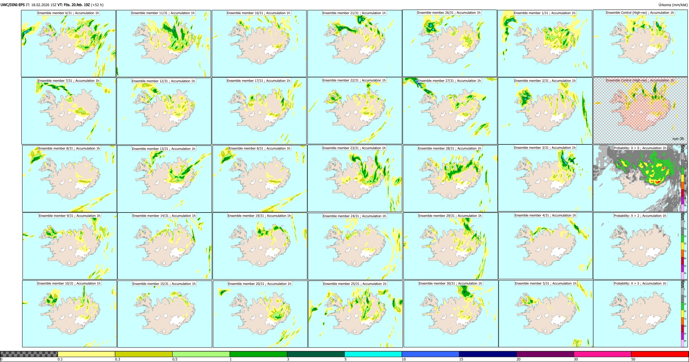Select the Ensemble member 28/31 map panel

pyautogui.click(x=450, y=178)
